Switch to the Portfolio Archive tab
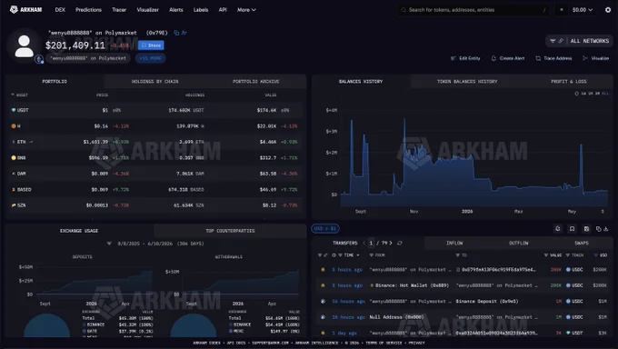Image resolution: width=618 pixels, height=349 pixels. click(255, 82)
